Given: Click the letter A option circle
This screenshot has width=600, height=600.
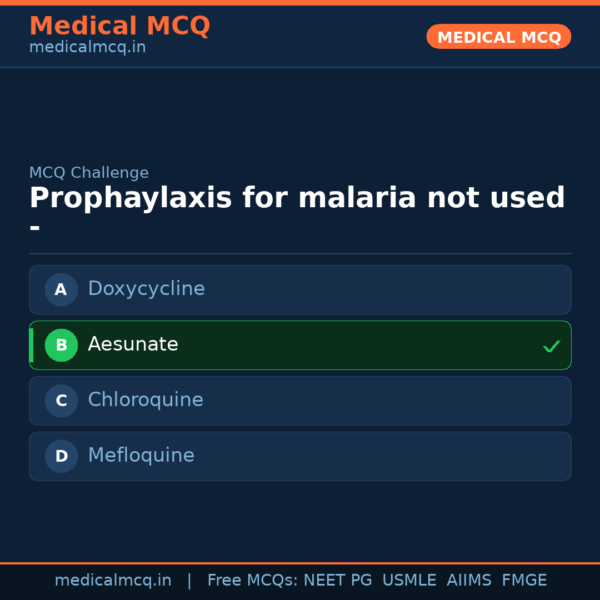Looking at the screenshot, I should pyautogui.click(x=61, y=289).
